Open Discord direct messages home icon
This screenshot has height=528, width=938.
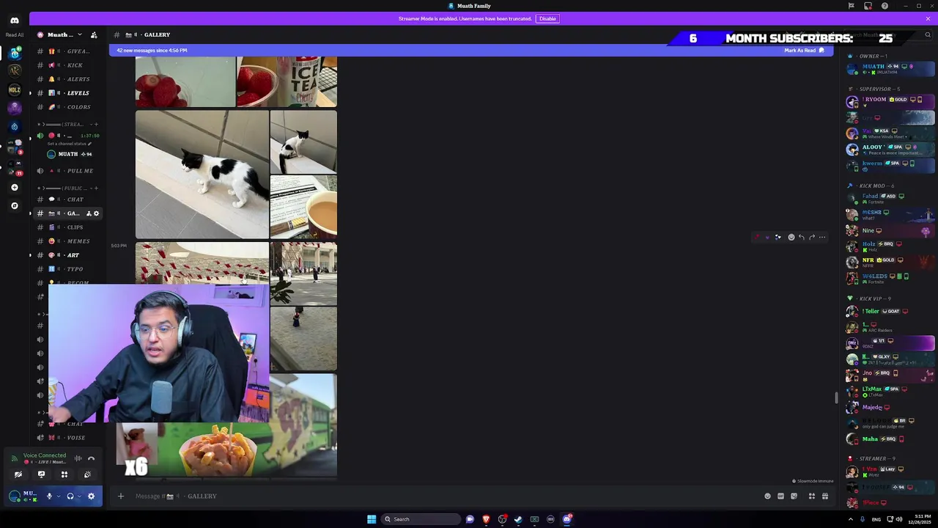(14, 20)
